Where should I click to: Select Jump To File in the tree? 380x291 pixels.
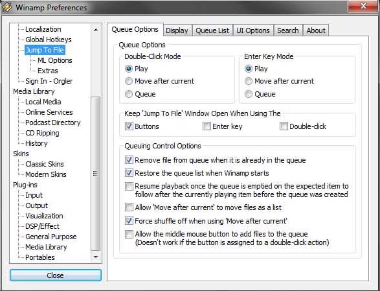(45, 50)
